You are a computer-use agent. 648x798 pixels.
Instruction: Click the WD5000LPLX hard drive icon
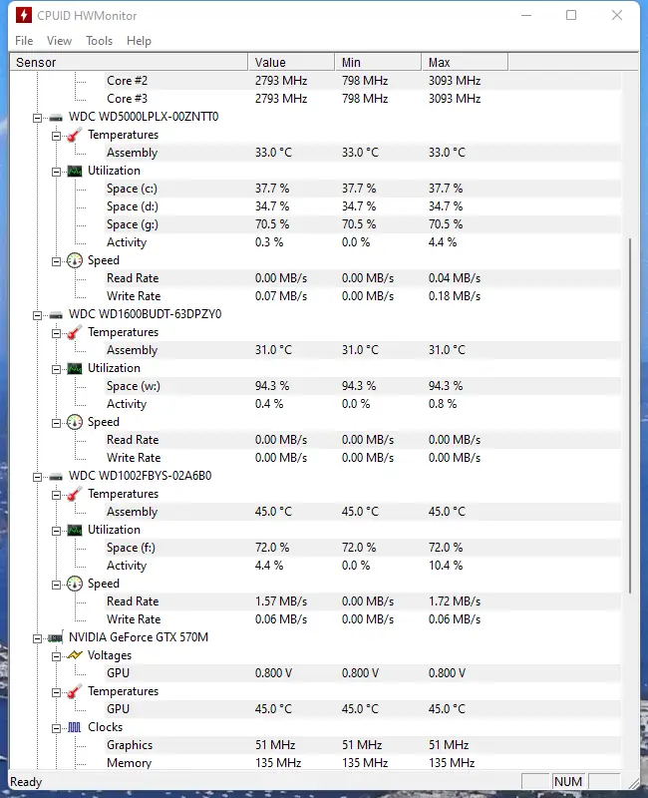pyautogui.click(x=56, y=117)
